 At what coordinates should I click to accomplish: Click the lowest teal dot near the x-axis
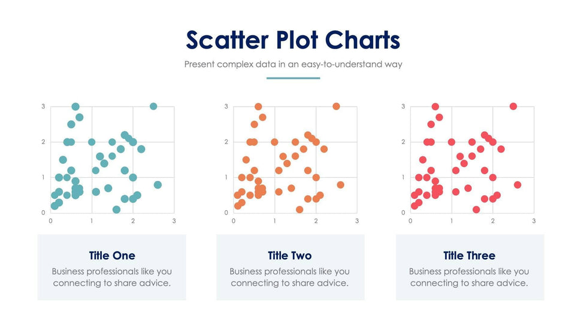click(x=116, y=210)
